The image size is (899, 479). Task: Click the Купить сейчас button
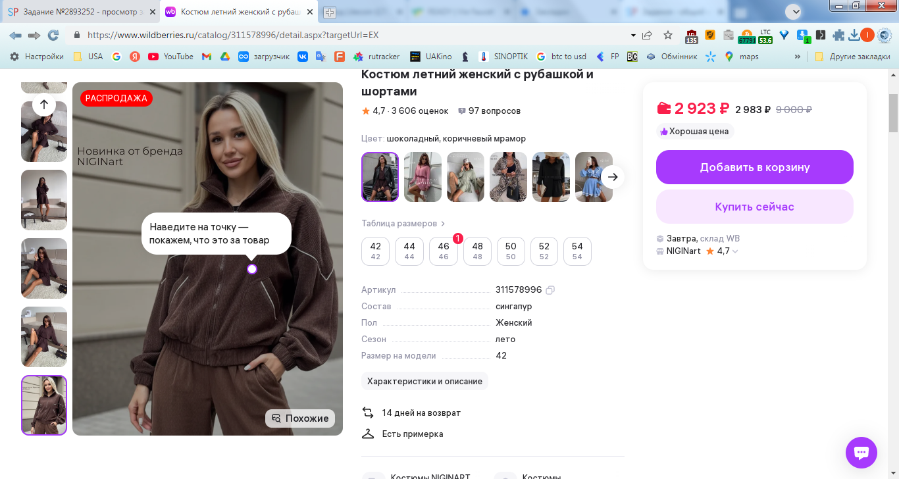click(x=755, y=207)
